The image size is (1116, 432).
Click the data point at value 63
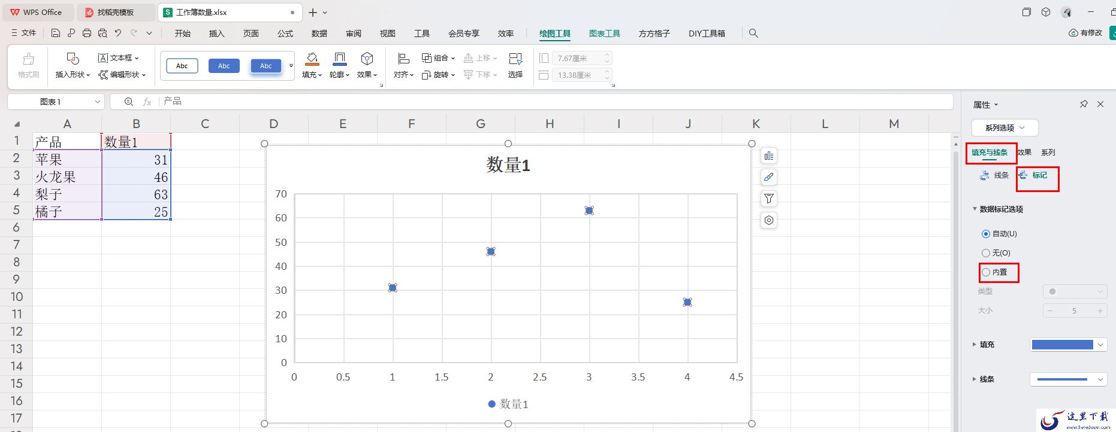[589, 211]
